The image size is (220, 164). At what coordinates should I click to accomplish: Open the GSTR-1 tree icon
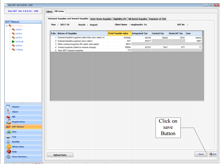click(13, 30)
